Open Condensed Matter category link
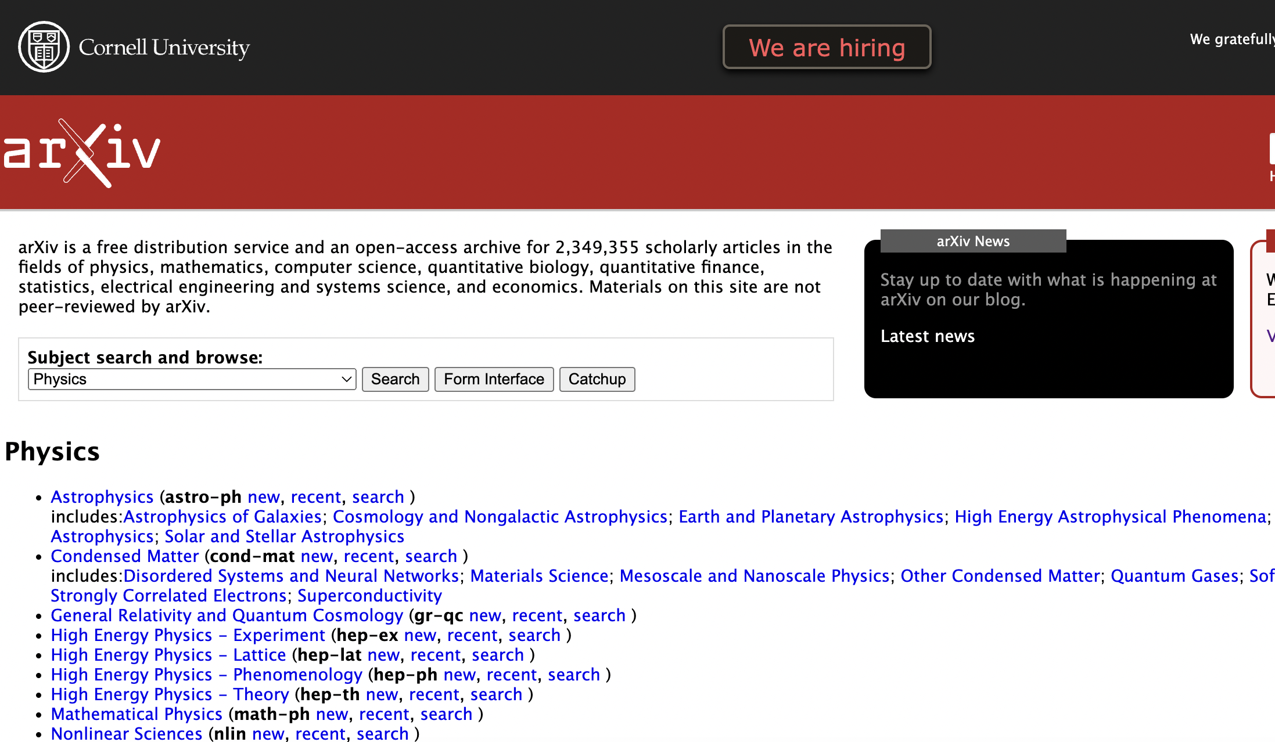 pyautogui.click(x=124, y=556)
